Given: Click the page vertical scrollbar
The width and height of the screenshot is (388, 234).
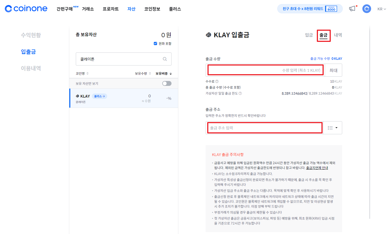Looking at the screenshot, I should (x=370, y=122).
